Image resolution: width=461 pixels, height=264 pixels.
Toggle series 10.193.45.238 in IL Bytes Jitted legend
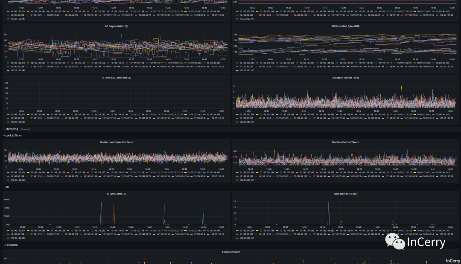(x=18, y=234)
